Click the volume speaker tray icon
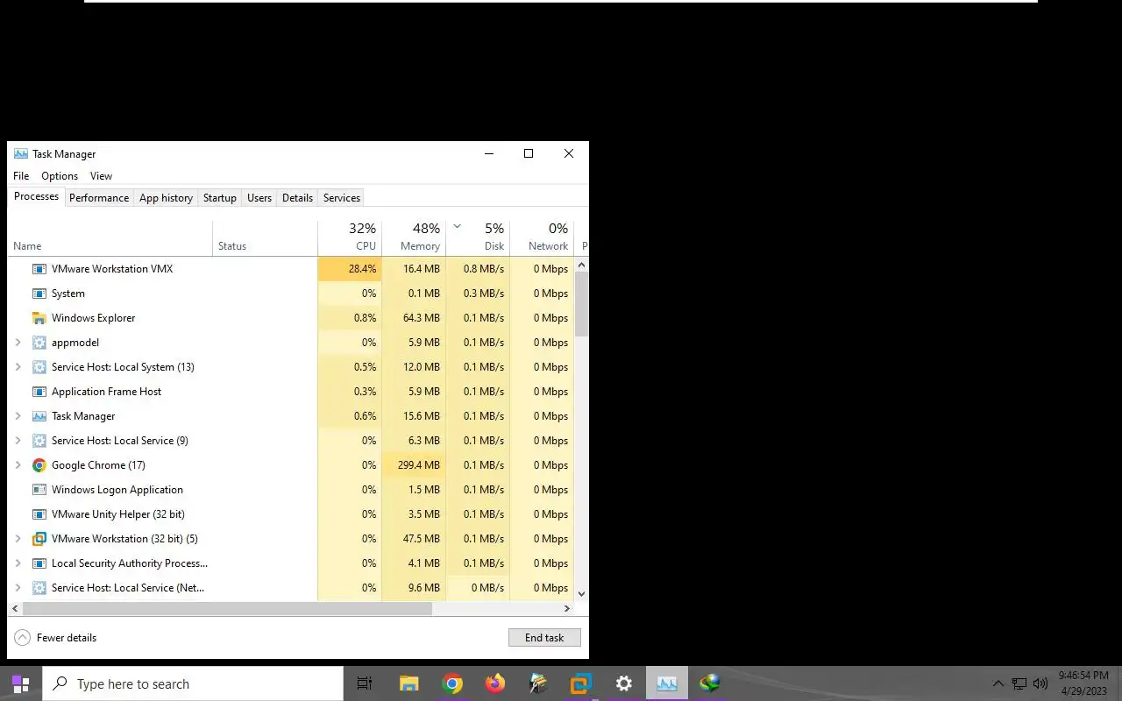 [x=1040, y=683]
